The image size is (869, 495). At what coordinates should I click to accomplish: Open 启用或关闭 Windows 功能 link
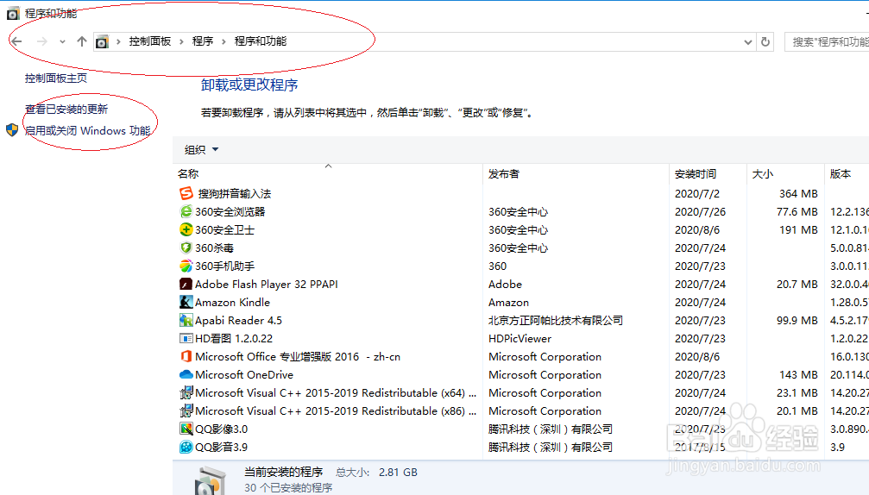[x=87, y=131]
